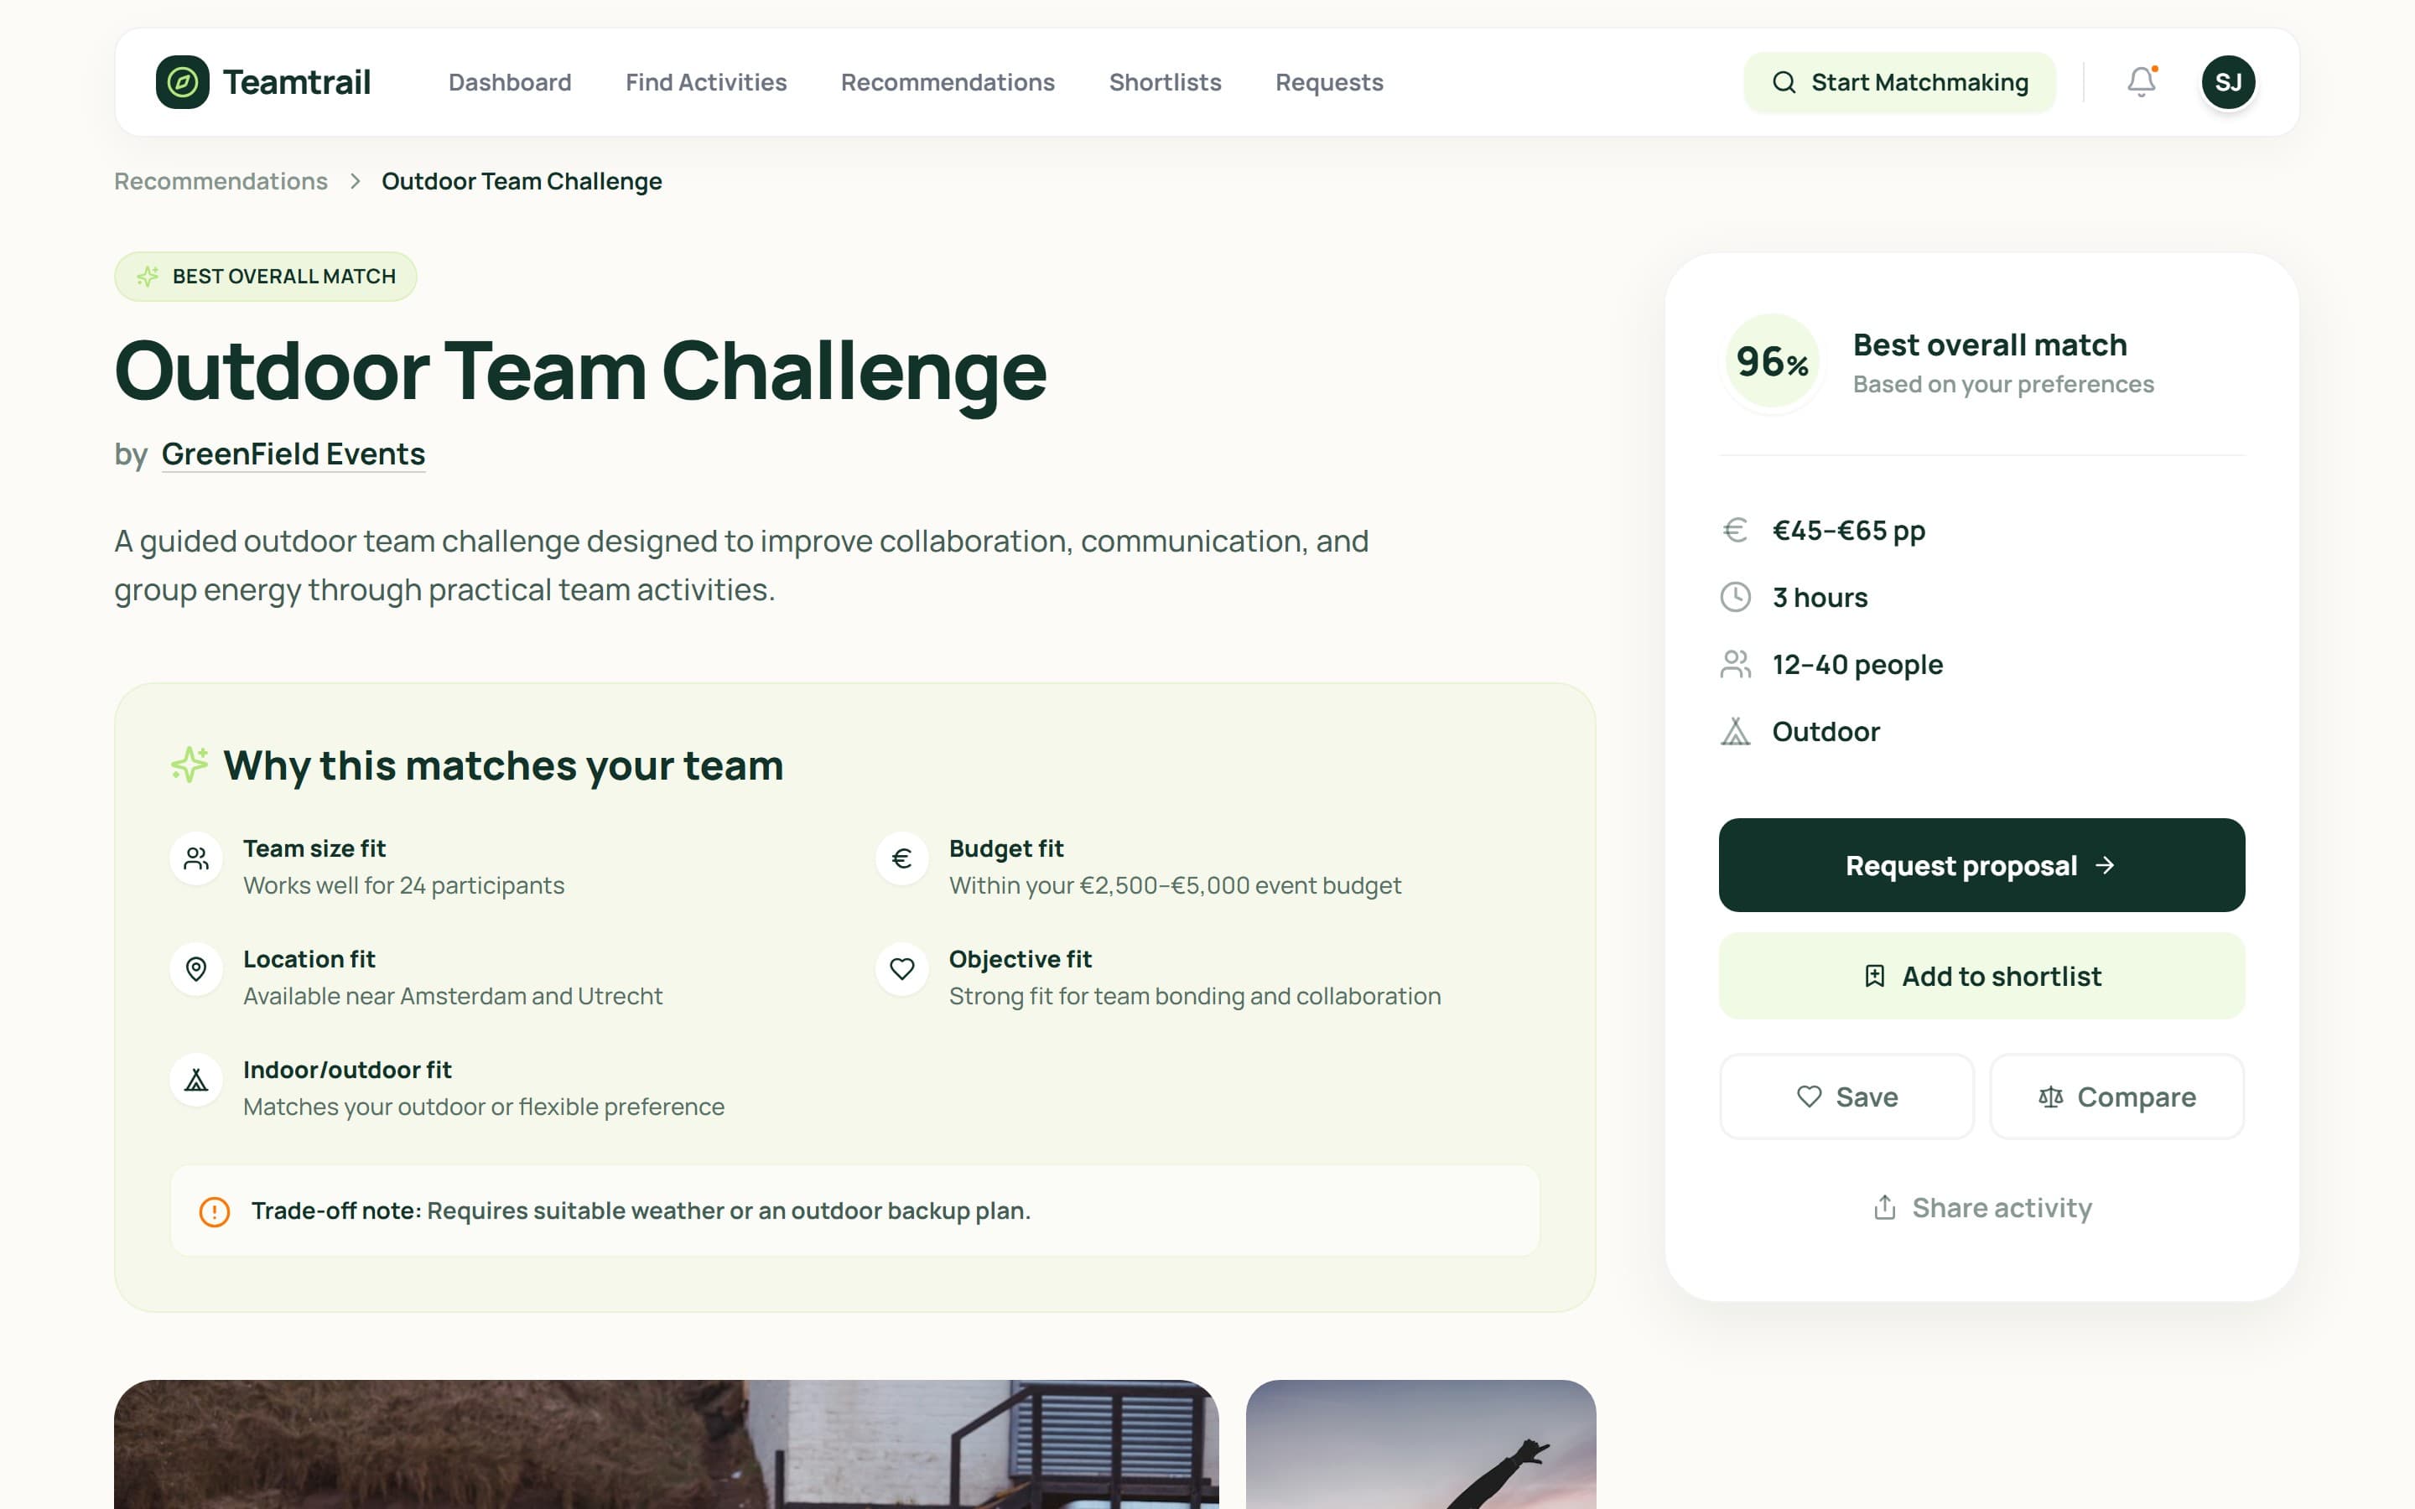
Task: Open GreenField Events provider link
Action: [x=293, y=454]
